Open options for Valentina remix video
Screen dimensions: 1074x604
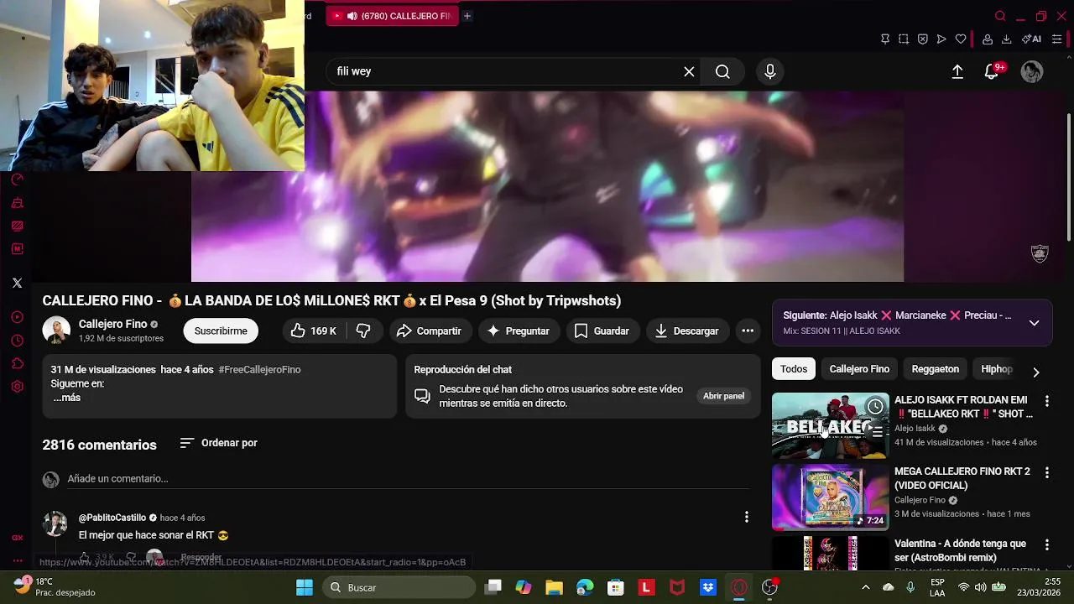pyautogui.click(x=1046, y=544)
